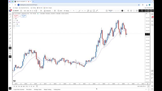Open indicator templates
The width and height of the screenshot is (162, 91).
(55, 11)
